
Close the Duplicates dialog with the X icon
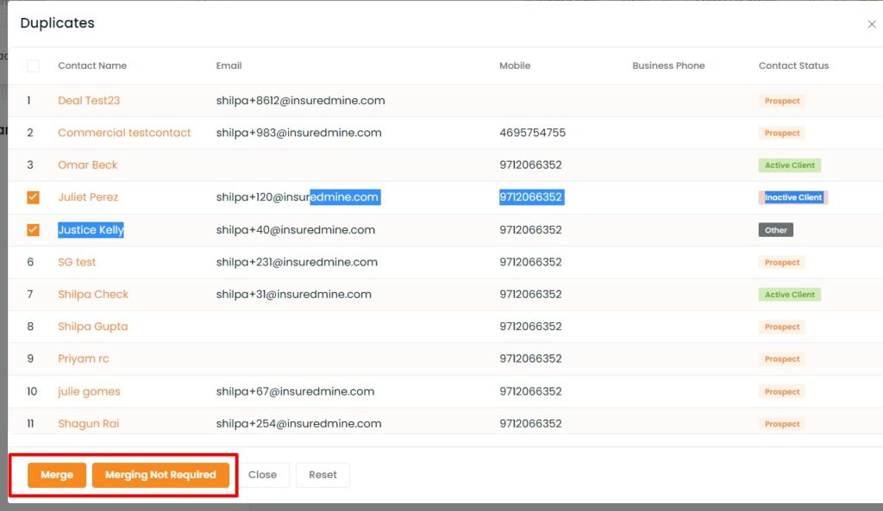[871, 24]
